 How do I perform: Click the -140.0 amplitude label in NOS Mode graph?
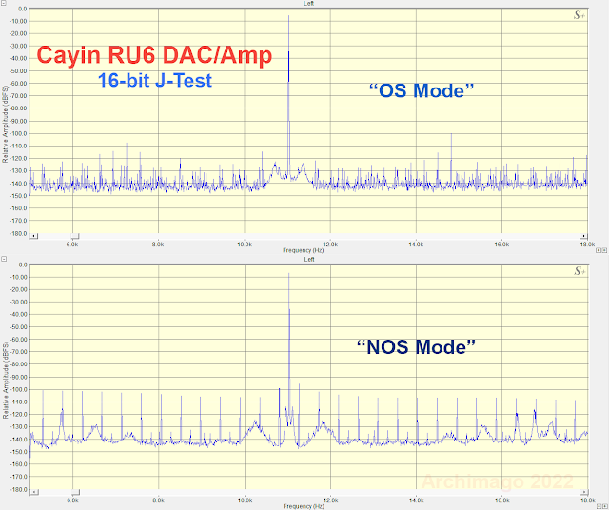19,440
